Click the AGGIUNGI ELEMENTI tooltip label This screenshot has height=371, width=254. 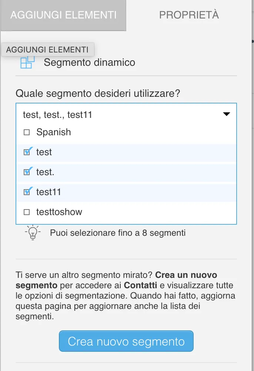(47, 50)
